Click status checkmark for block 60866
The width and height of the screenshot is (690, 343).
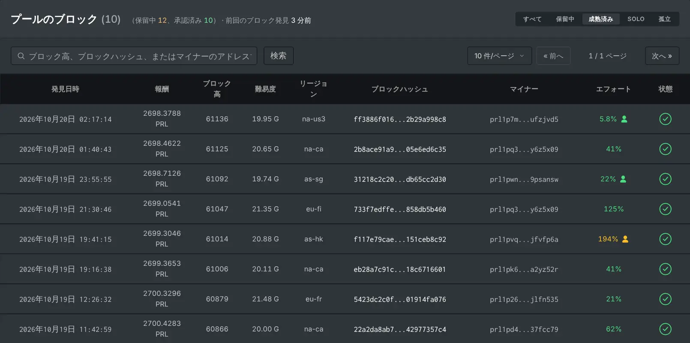(665, 329)
